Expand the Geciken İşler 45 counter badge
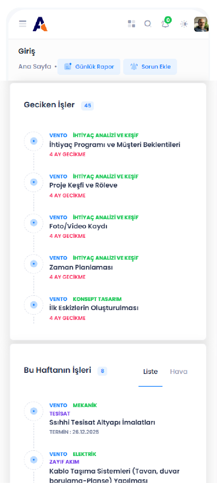This screenshot has width=217, height=483. [x=87, y=105]
